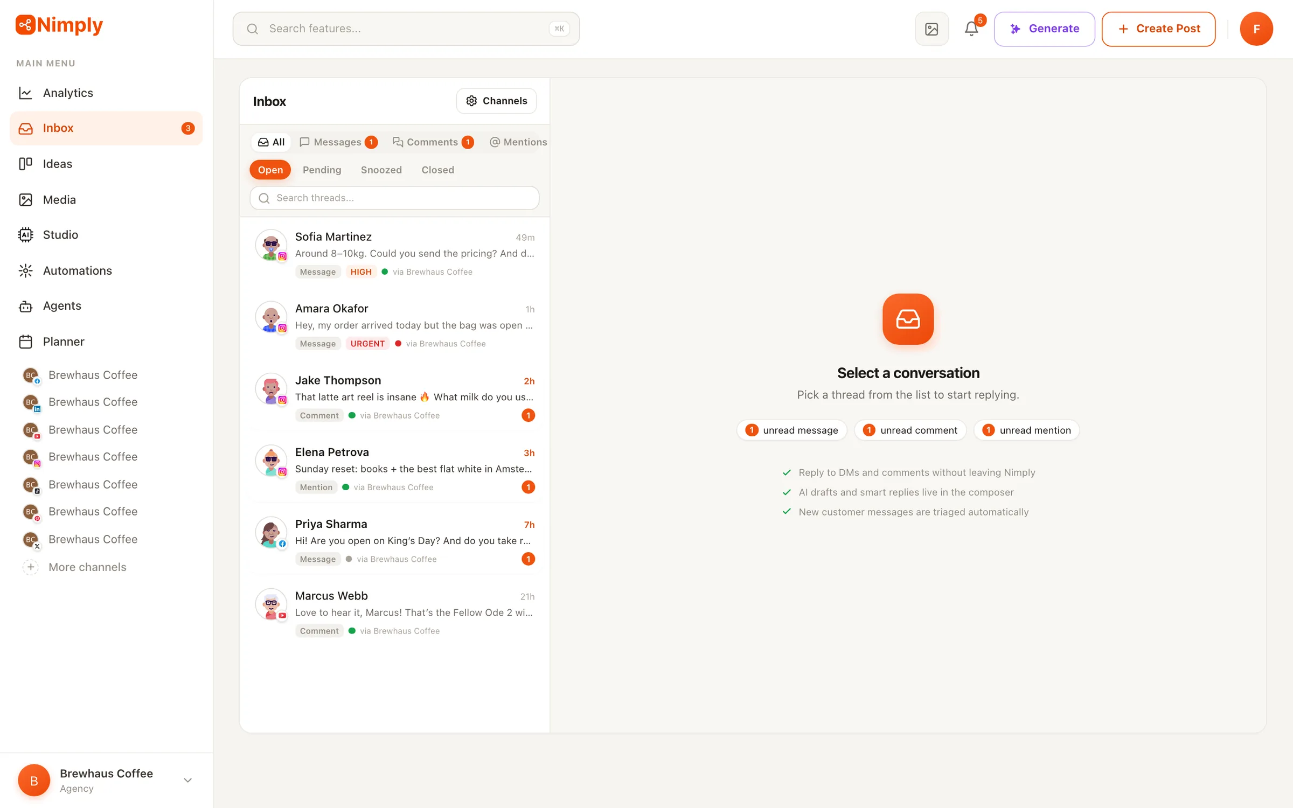Click the large inbox icon above Select a conversation
This screenshot has width=1293, height=808.
click(908, 319)
